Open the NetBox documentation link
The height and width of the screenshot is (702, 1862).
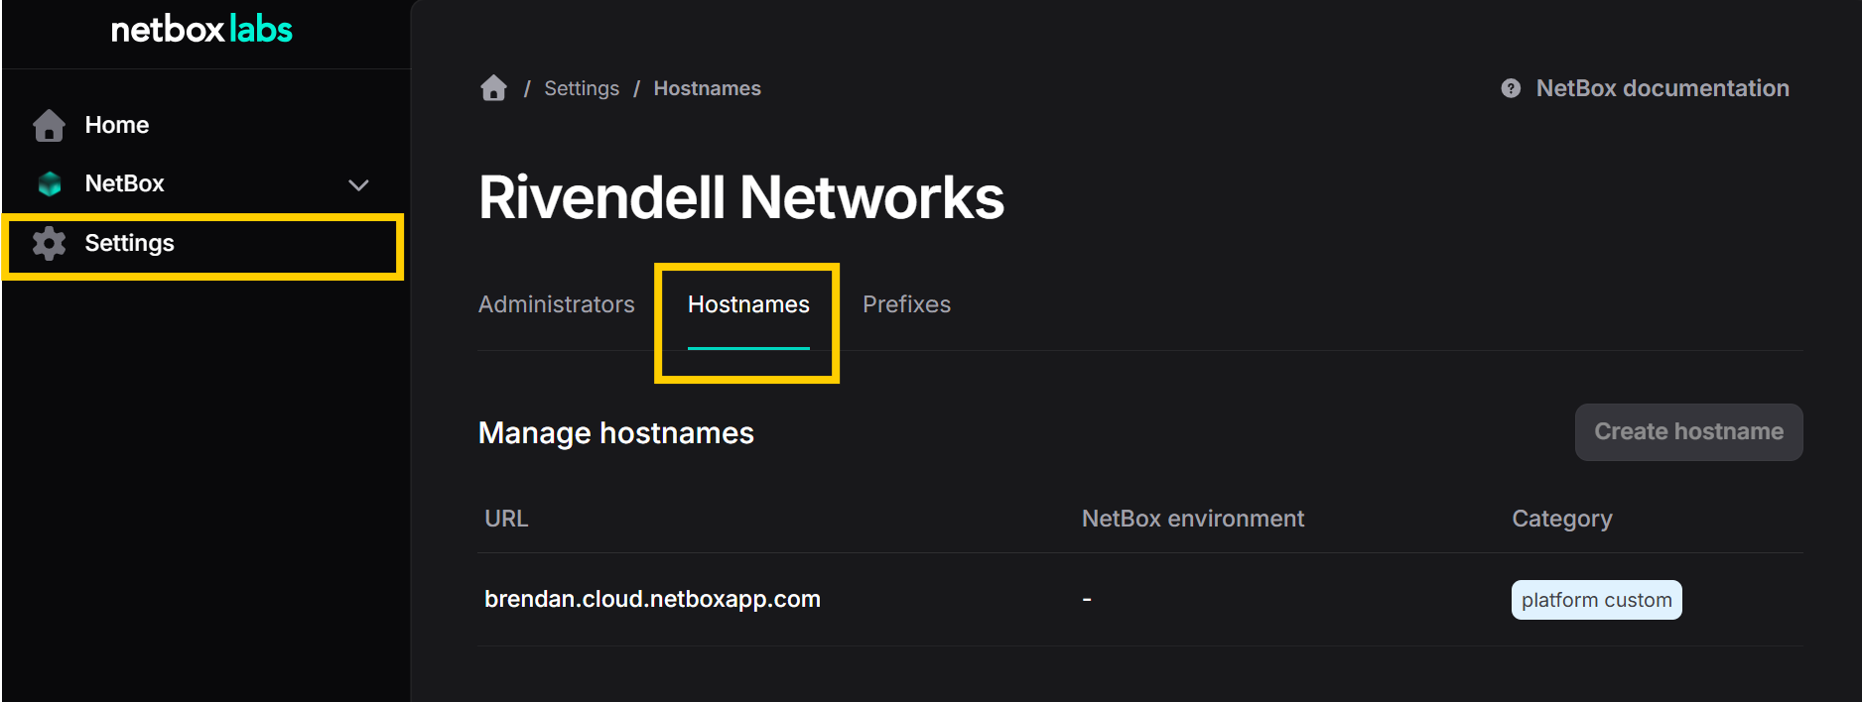click(x=1662, y=88)
